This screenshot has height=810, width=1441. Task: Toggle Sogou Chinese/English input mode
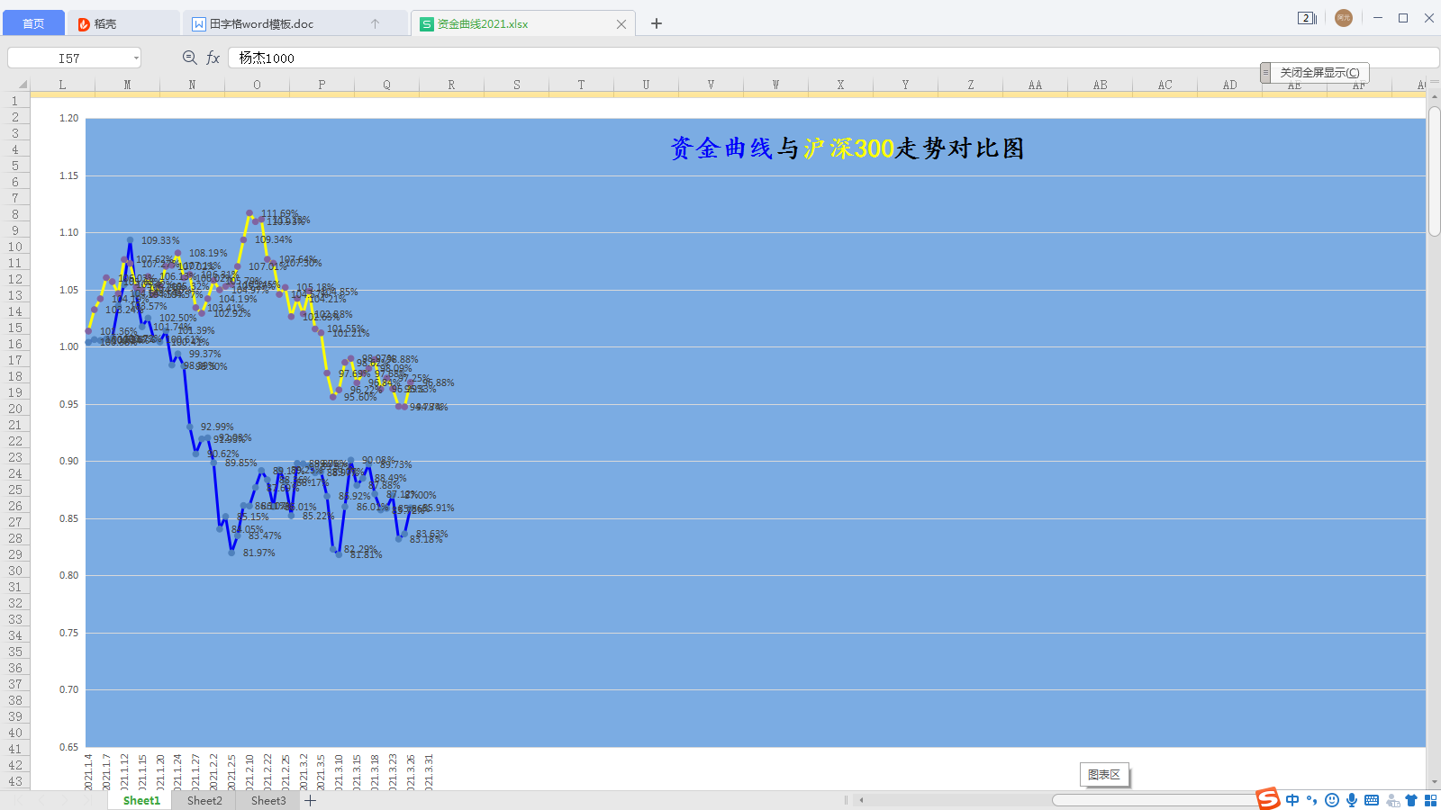point(1292,800)
